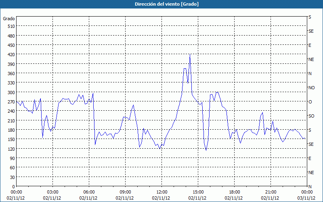Select the 480 y-axis value
The width and height of the screenshot is (323, 202).
coord(11,36)
